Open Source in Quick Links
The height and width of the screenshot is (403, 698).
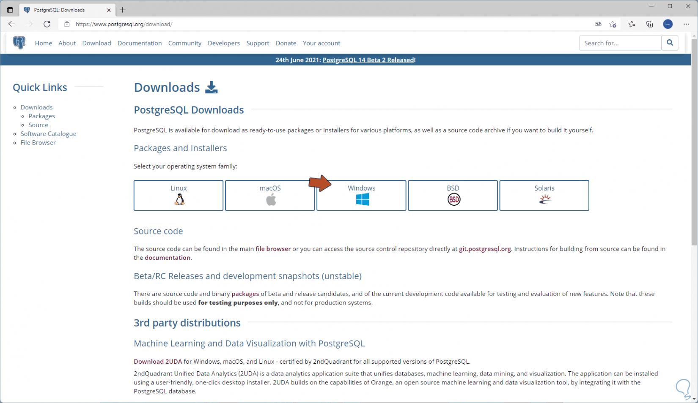pos(38,125)
